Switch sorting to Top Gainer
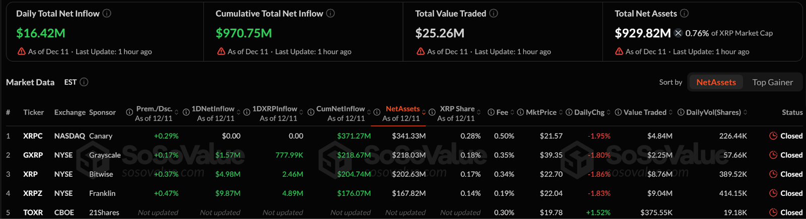Image resolution: width=806 pixels, height=219 pixels. (772, 82)
